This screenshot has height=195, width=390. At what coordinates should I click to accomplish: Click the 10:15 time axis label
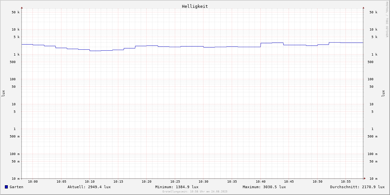tap(118, 182)
